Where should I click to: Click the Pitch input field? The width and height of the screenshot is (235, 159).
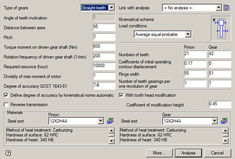pyautogui.click(x=104, y=37)
